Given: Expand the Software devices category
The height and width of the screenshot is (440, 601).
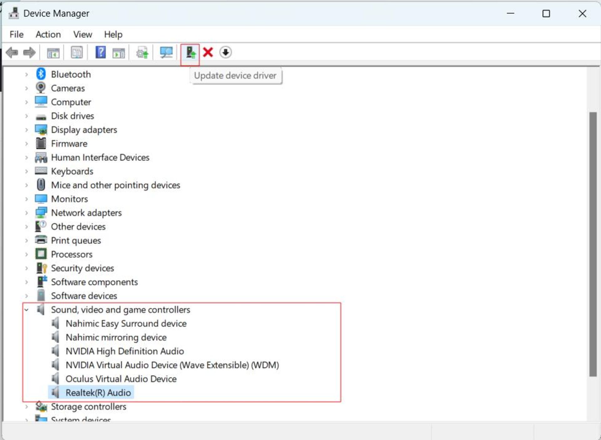Looking at the screenshot, I should coord(27,296).
